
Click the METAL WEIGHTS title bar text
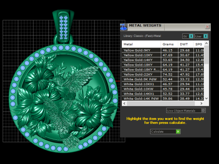pos(145,26)
